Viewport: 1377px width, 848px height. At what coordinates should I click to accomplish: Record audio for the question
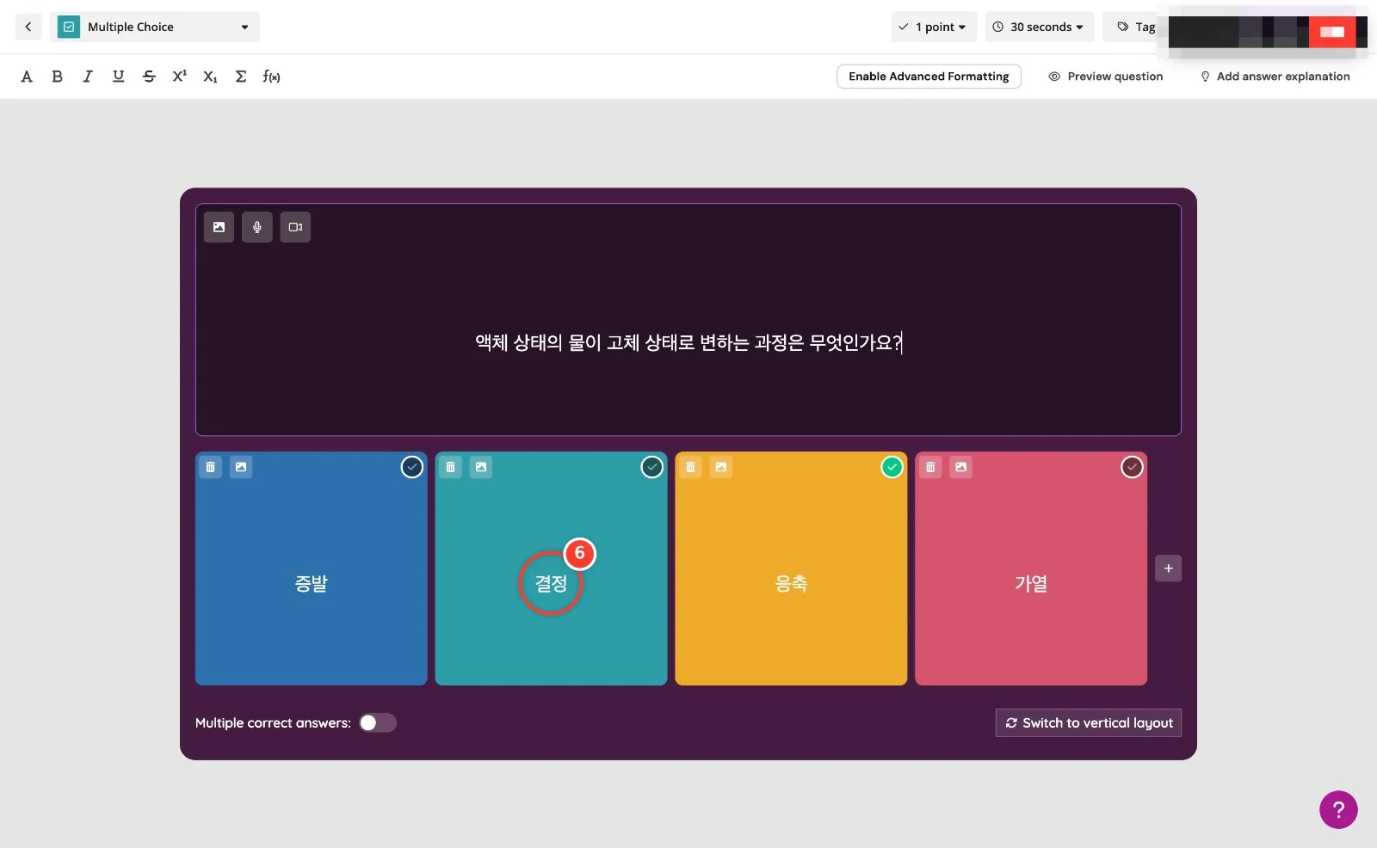coord(257,227)
